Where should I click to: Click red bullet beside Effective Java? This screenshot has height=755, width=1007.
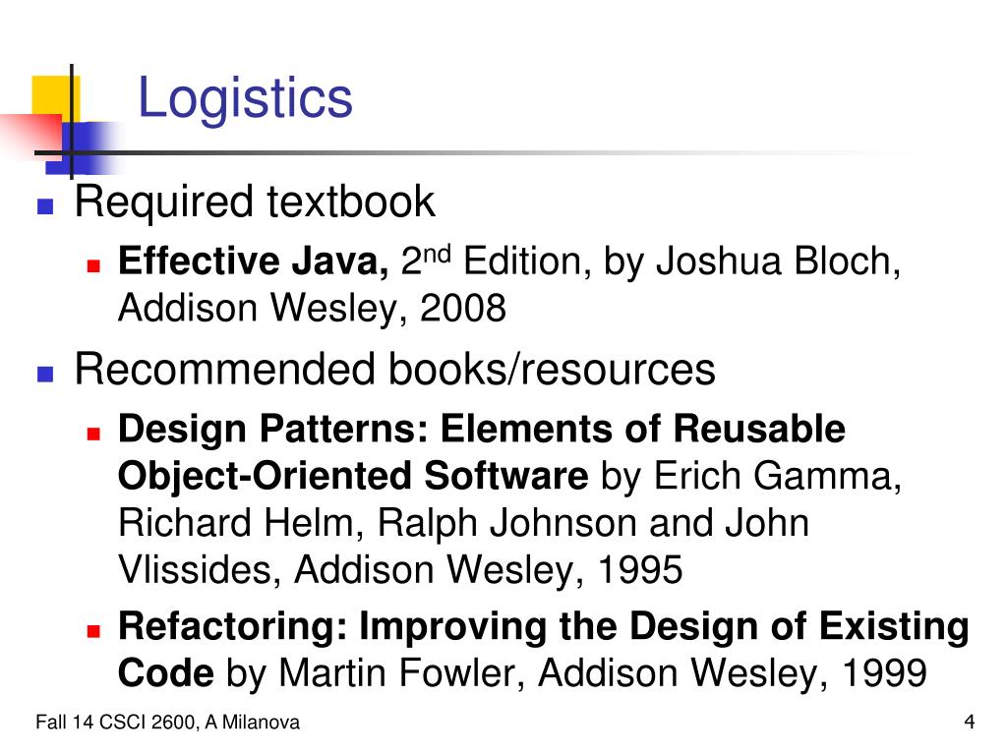tap(93, 265)
